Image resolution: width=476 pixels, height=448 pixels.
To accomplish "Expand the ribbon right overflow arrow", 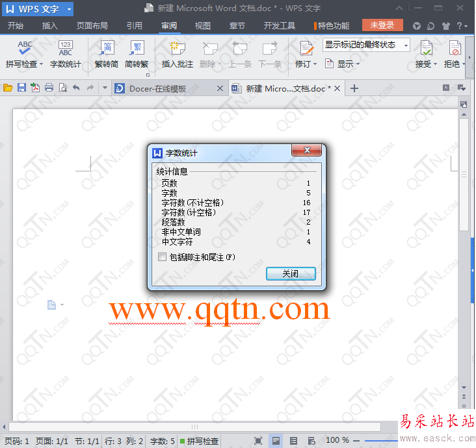I will [469, 57].
